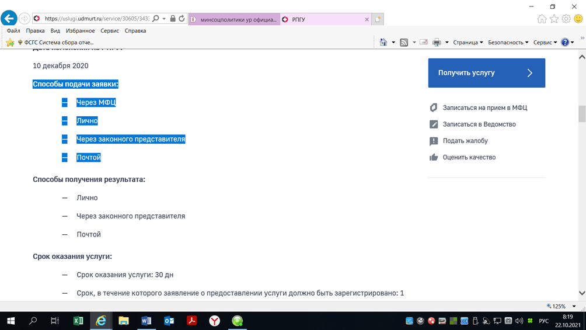Refresh the page with the reload icon
This screenshot has width=586, height=330.
182,19
